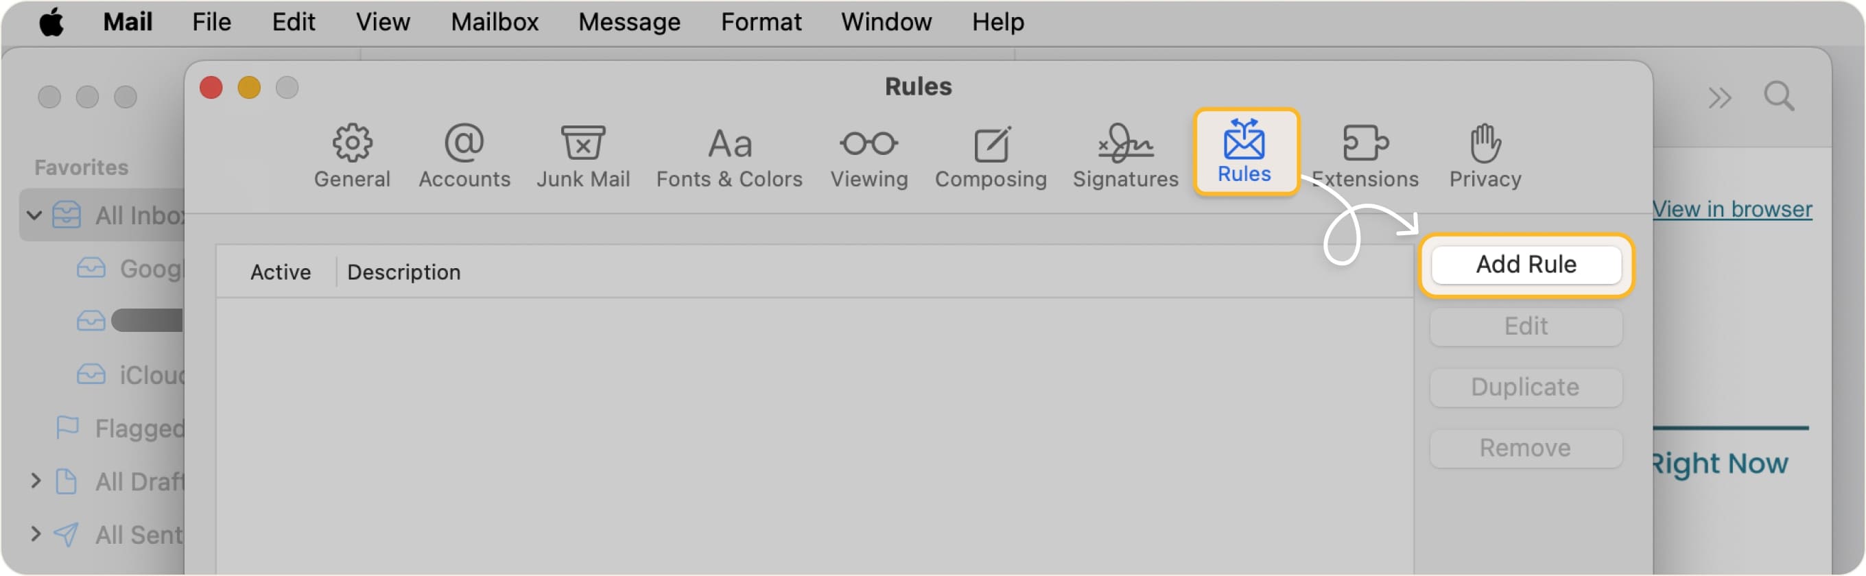The width and height of the screenshot is (1866, 576).
Task: Open Composing preferences
Action: (990, 154)
